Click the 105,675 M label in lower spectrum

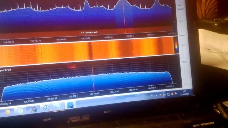click(x=73, y=96)
